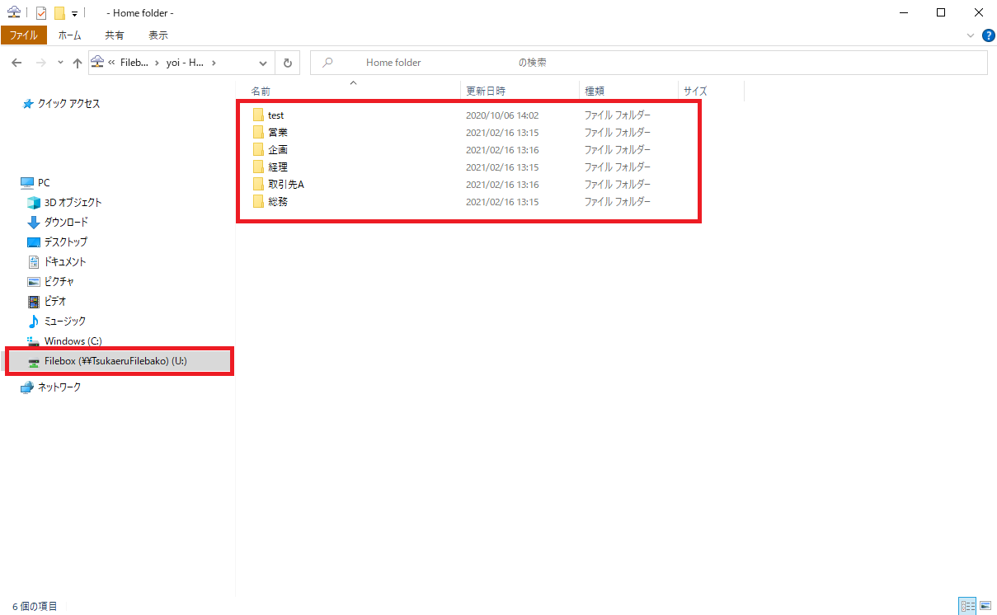Select Filebox (U:) network drive in sidebar
The width and height of the screenshot is (997, 615).
115,361
